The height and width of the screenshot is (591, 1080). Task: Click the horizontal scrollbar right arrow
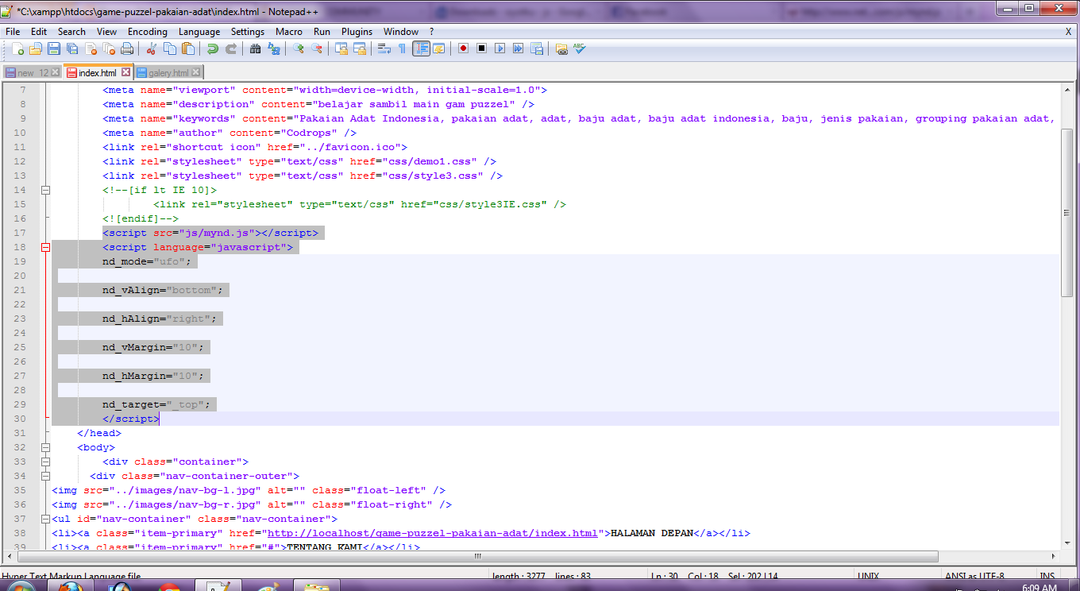pos(1054,557)
